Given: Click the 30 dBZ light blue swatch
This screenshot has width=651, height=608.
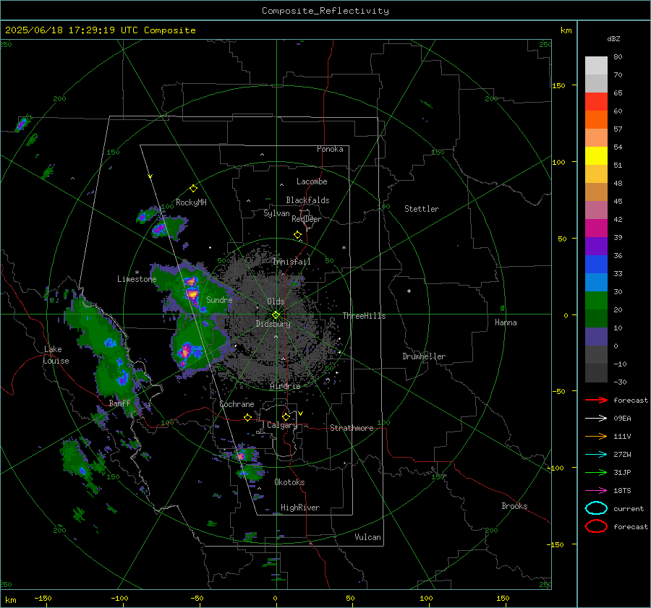Looking at the screenshot, I should click(596, 282).
